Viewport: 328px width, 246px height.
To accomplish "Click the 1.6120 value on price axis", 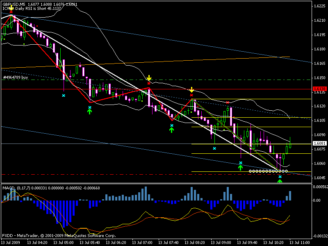I will [x=320, y=106].
